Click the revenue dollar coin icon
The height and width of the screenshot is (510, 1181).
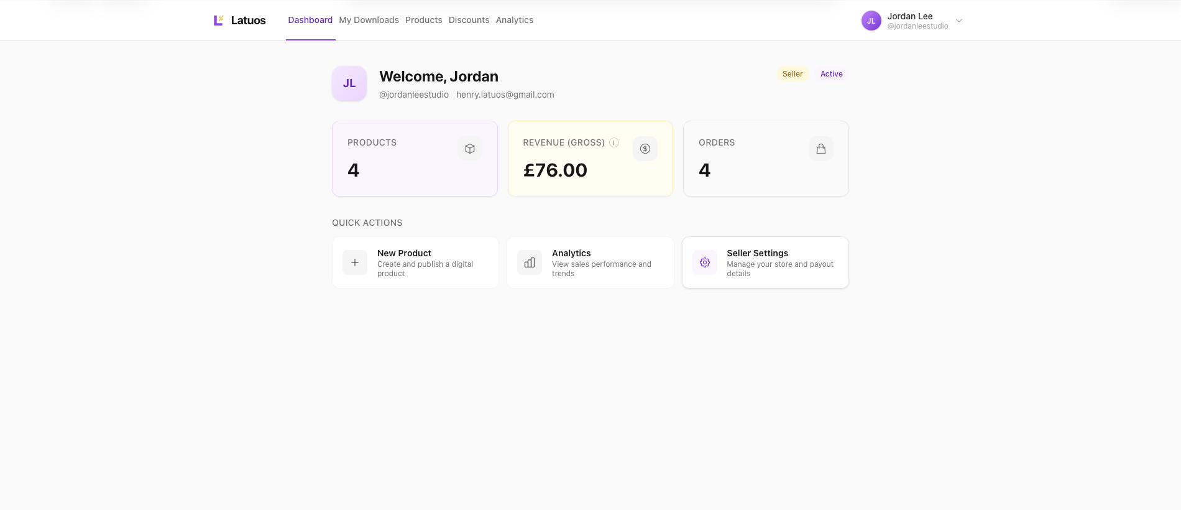(645, 149)
